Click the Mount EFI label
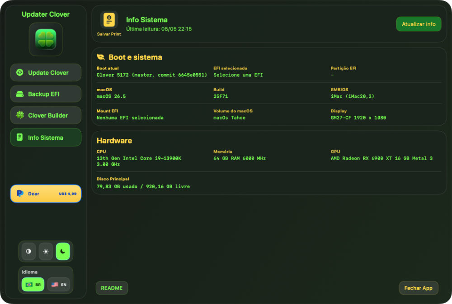The width and height of the screenshot is (452, 304). [x=107, y=111]
